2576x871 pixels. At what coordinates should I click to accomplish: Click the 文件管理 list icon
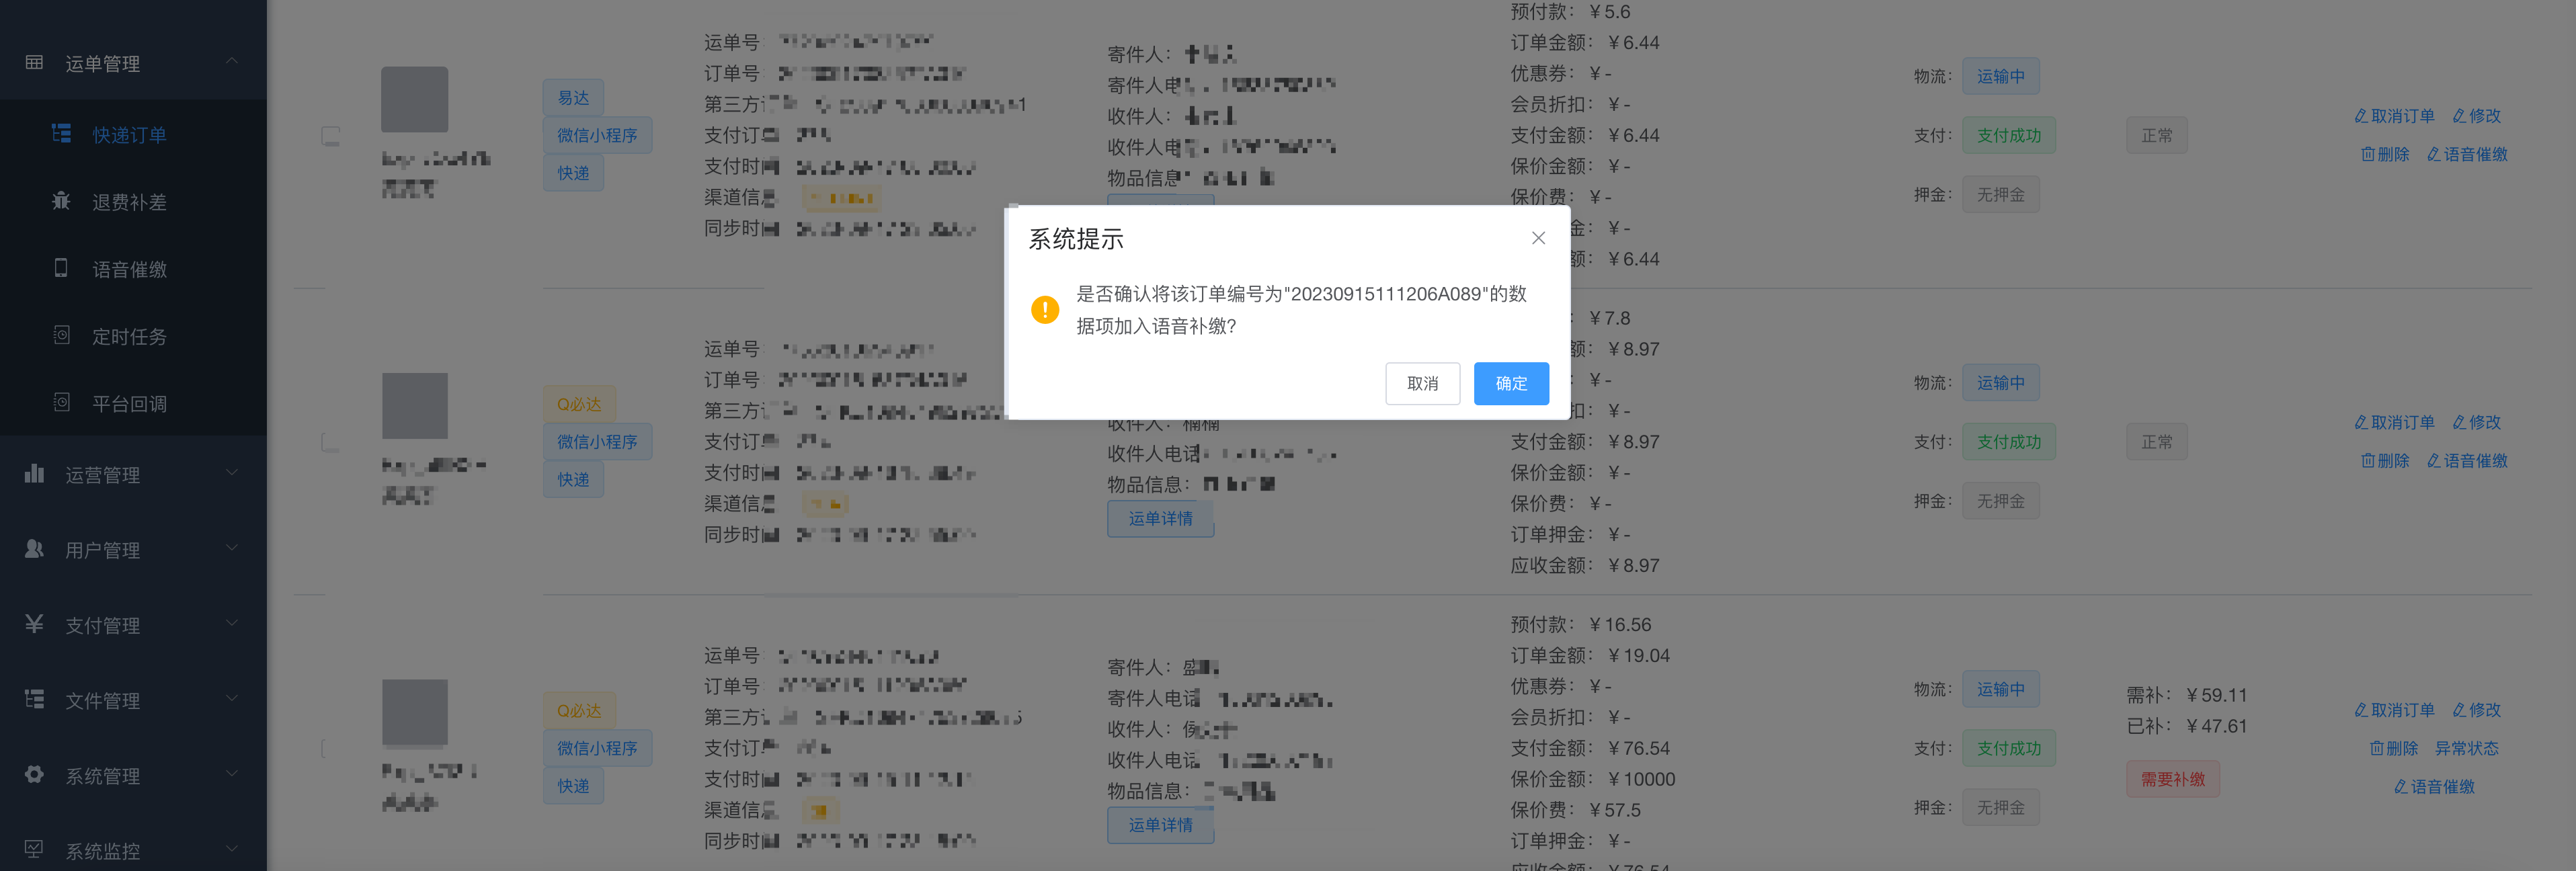tap(34, 699)
